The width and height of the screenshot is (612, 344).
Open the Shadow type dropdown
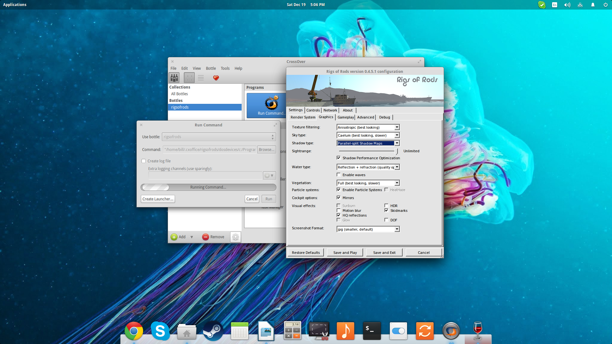[x=368, y=143]
